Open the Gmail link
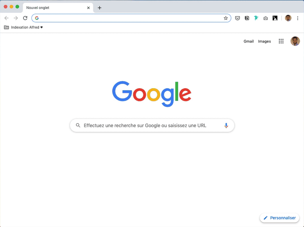304x227 pixels. click(249, 41)
